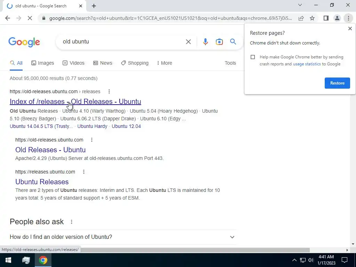Close the Restore pages popup
The height and width of the screenshot is (267, 356).
click(350, 29)
